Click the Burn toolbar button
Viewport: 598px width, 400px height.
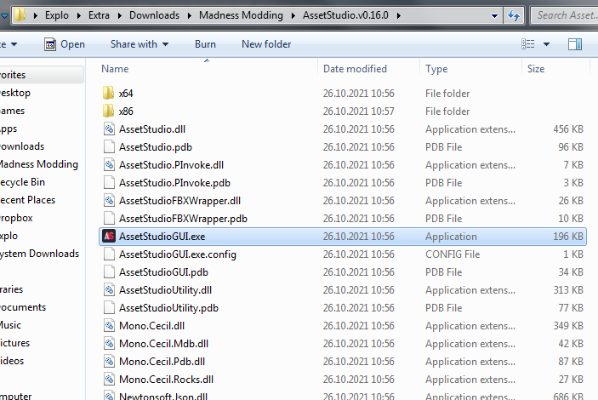tap(205, 44)
